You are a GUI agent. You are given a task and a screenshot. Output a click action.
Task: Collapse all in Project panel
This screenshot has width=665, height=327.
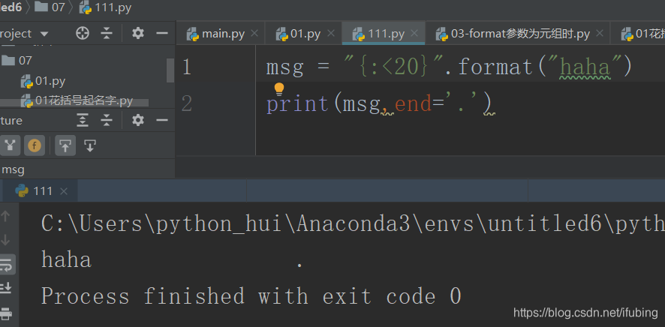(107, 33)
